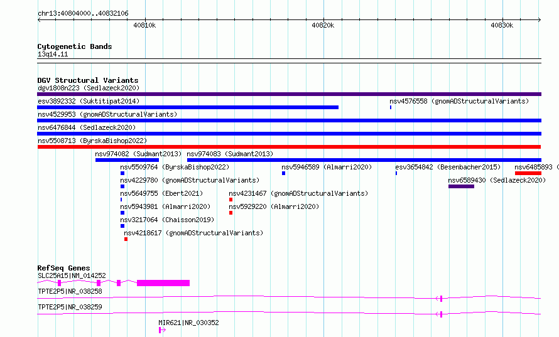The image size is (559, 337).
Task: Open the MIR621 gene arrow glyph
Action: (x=162, y=330)
